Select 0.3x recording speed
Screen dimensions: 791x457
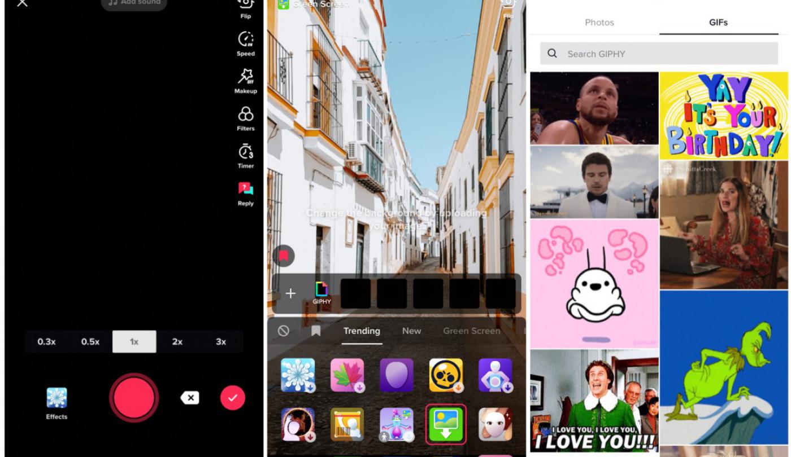pos(47,342)
